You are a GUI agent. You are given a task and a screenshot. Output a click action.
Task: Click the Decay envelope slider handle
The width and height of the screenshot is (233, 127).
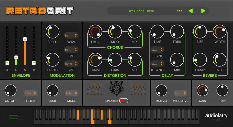(16, 57)
